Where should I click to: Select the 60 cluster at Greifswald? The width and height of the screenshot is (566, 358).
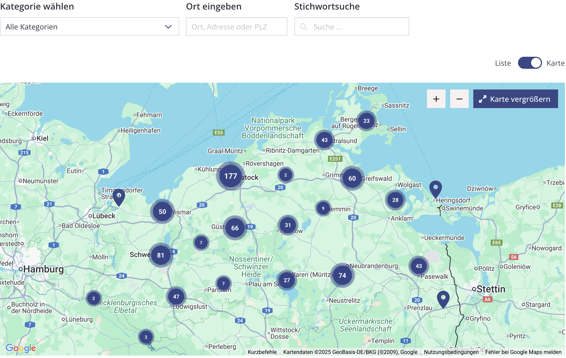352,178
